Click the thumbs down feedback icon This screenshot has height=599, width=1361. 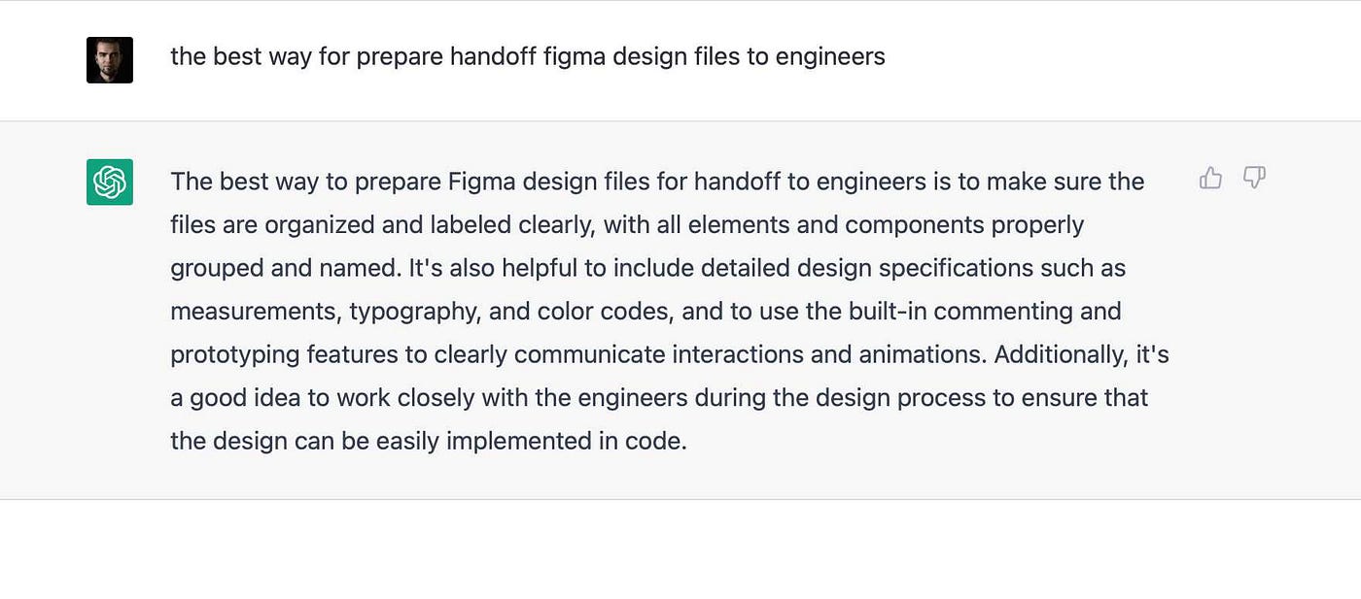point(1254,178)
